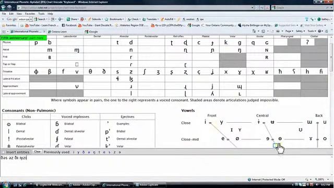This screenshot has height=188, width=334.
Task: Click the Print command bar icon
Action: coord(278,31)
